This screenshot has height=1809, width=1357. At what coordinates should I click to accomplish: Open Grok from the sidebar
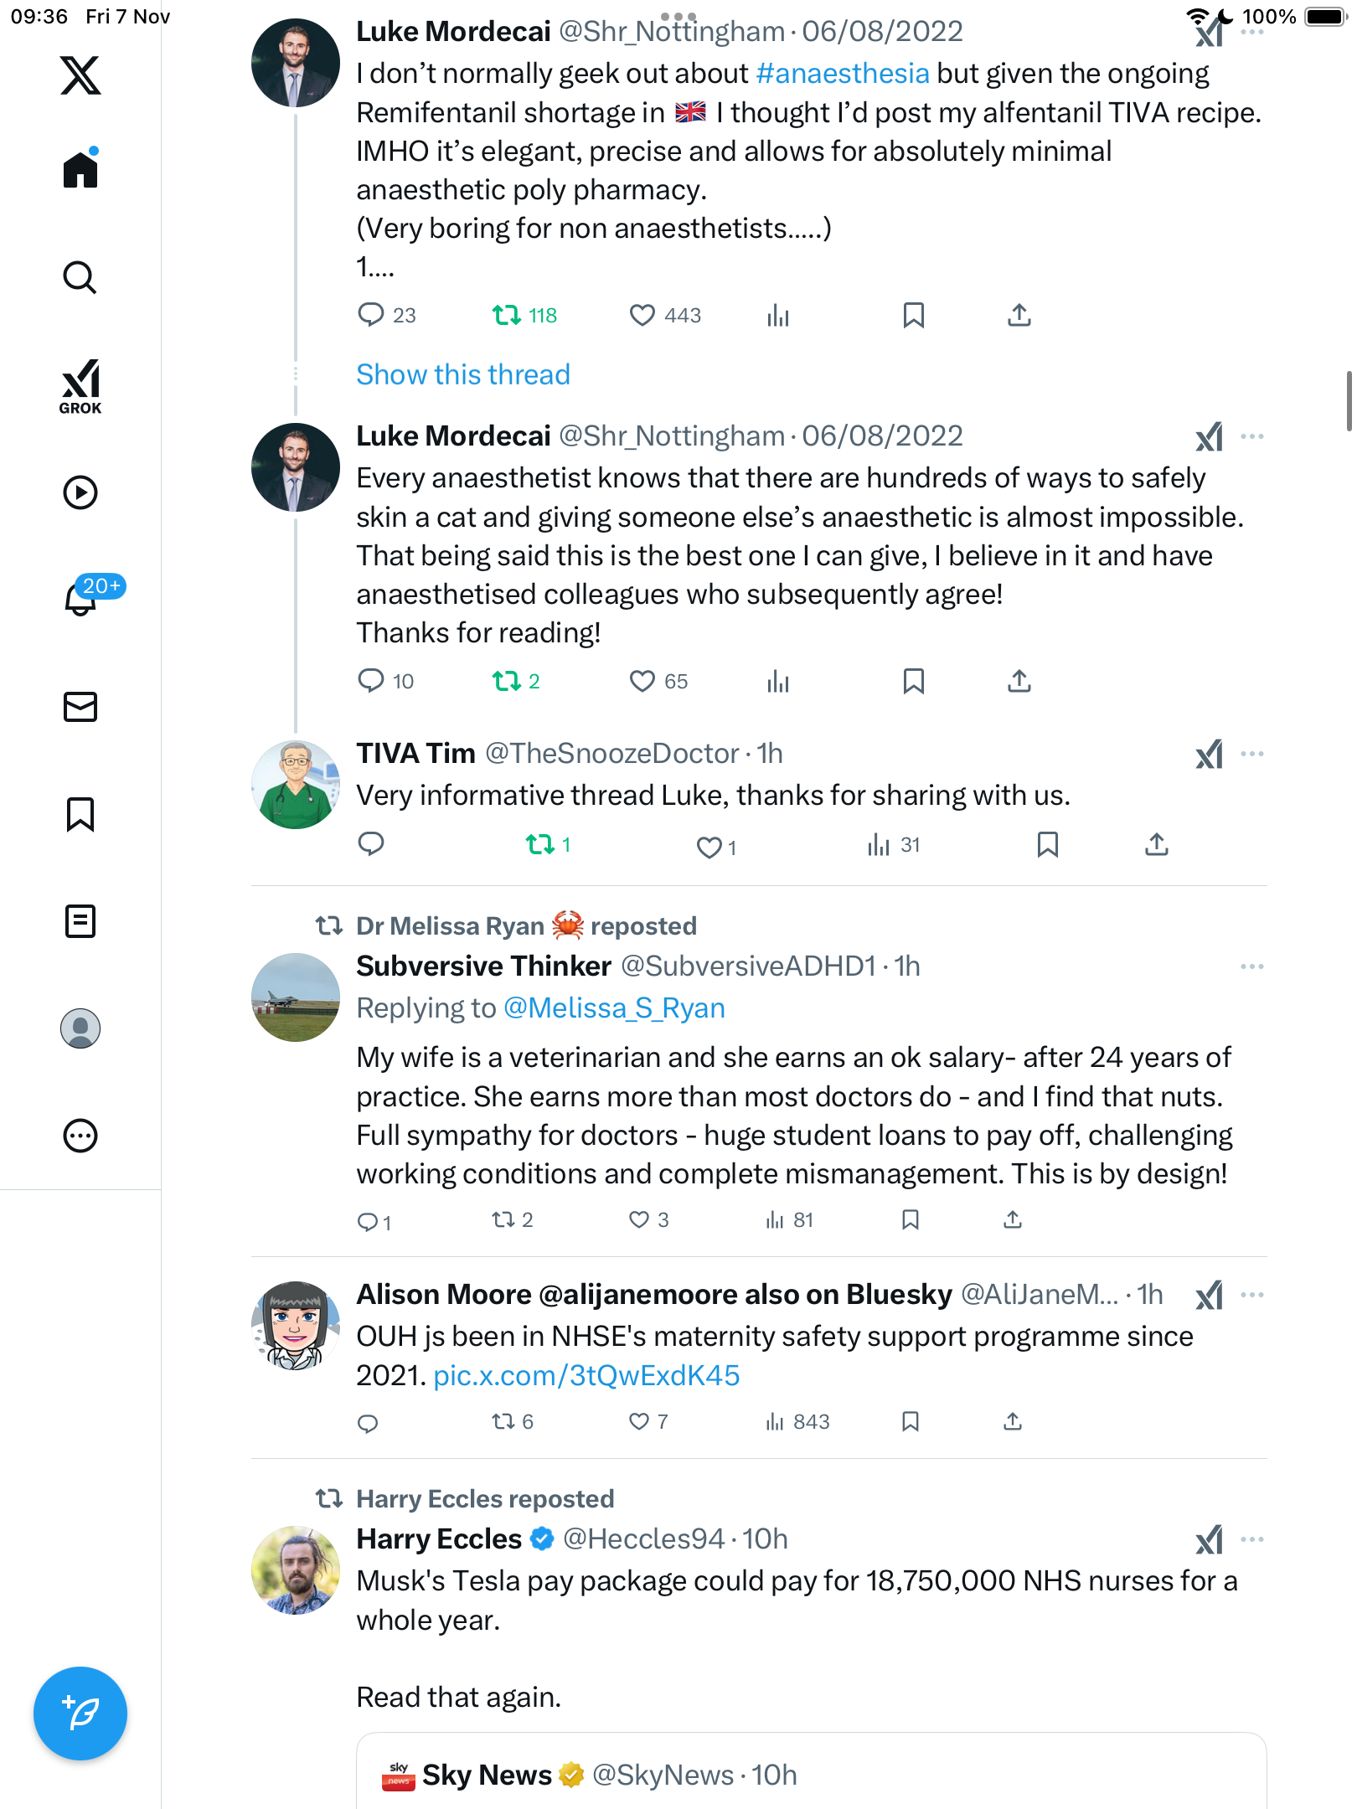(80, 386)
